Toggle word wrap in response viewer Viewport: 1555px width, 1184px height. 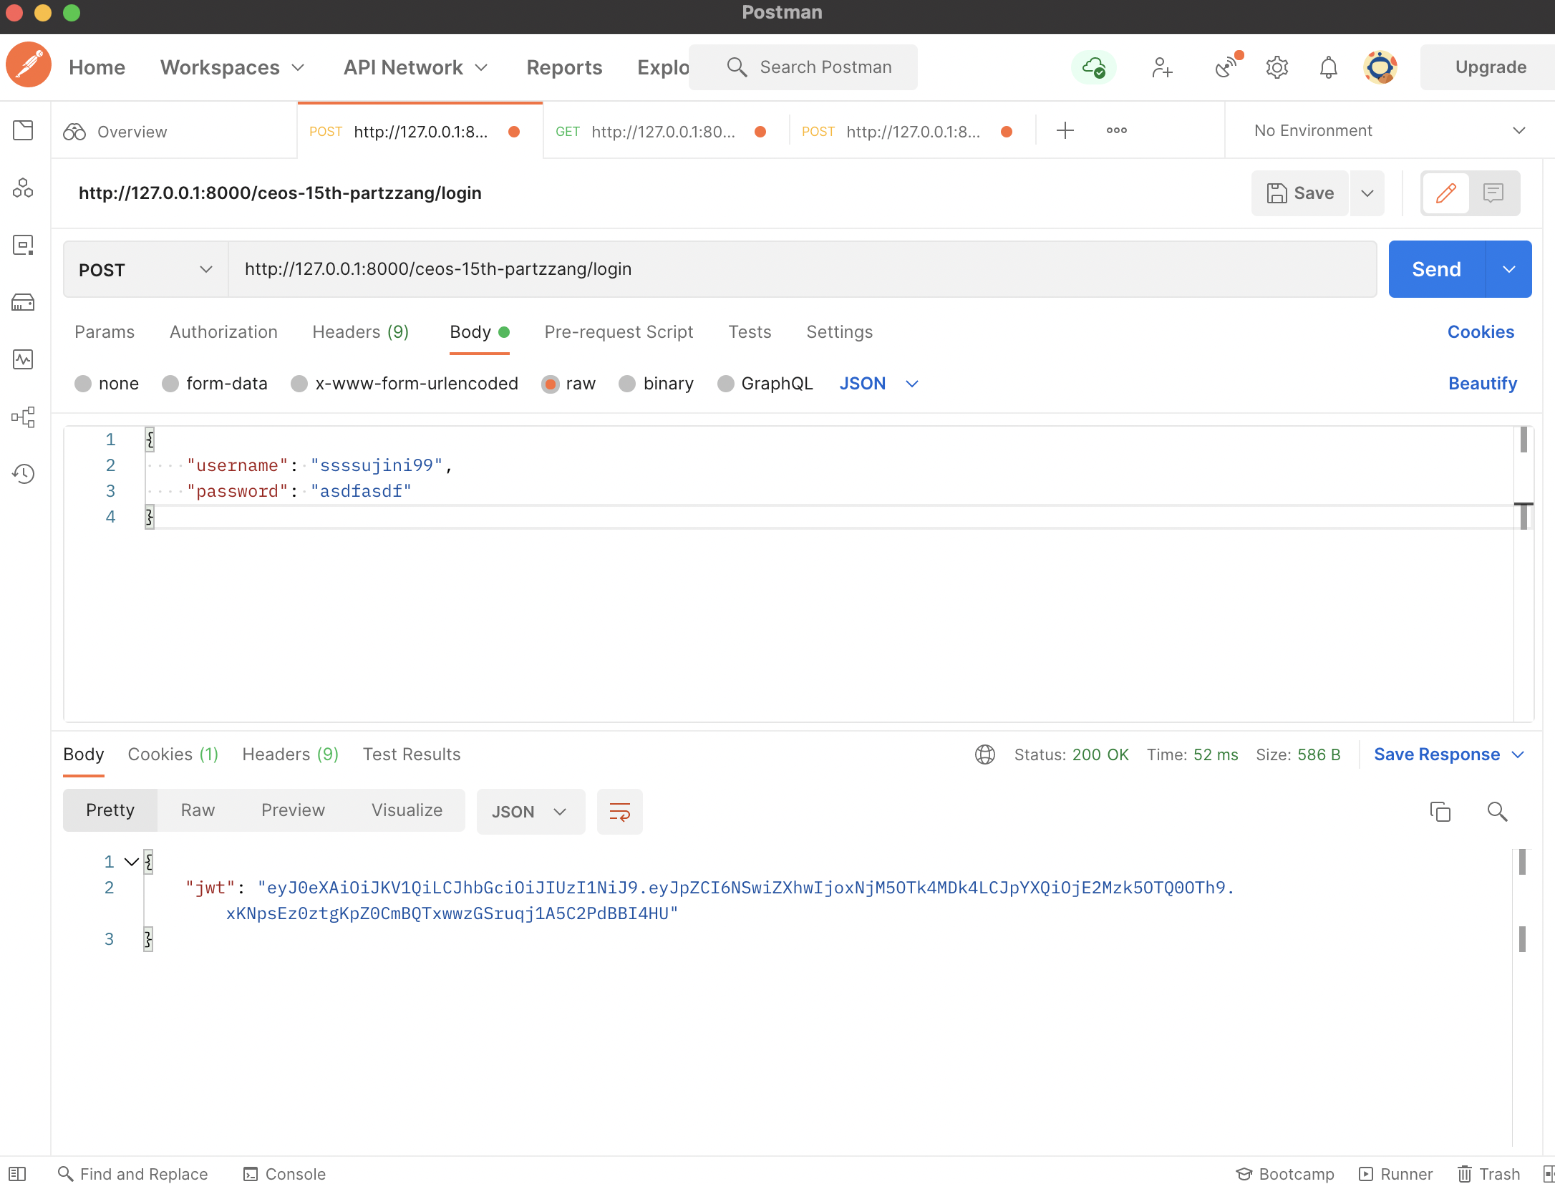[619, 811]
